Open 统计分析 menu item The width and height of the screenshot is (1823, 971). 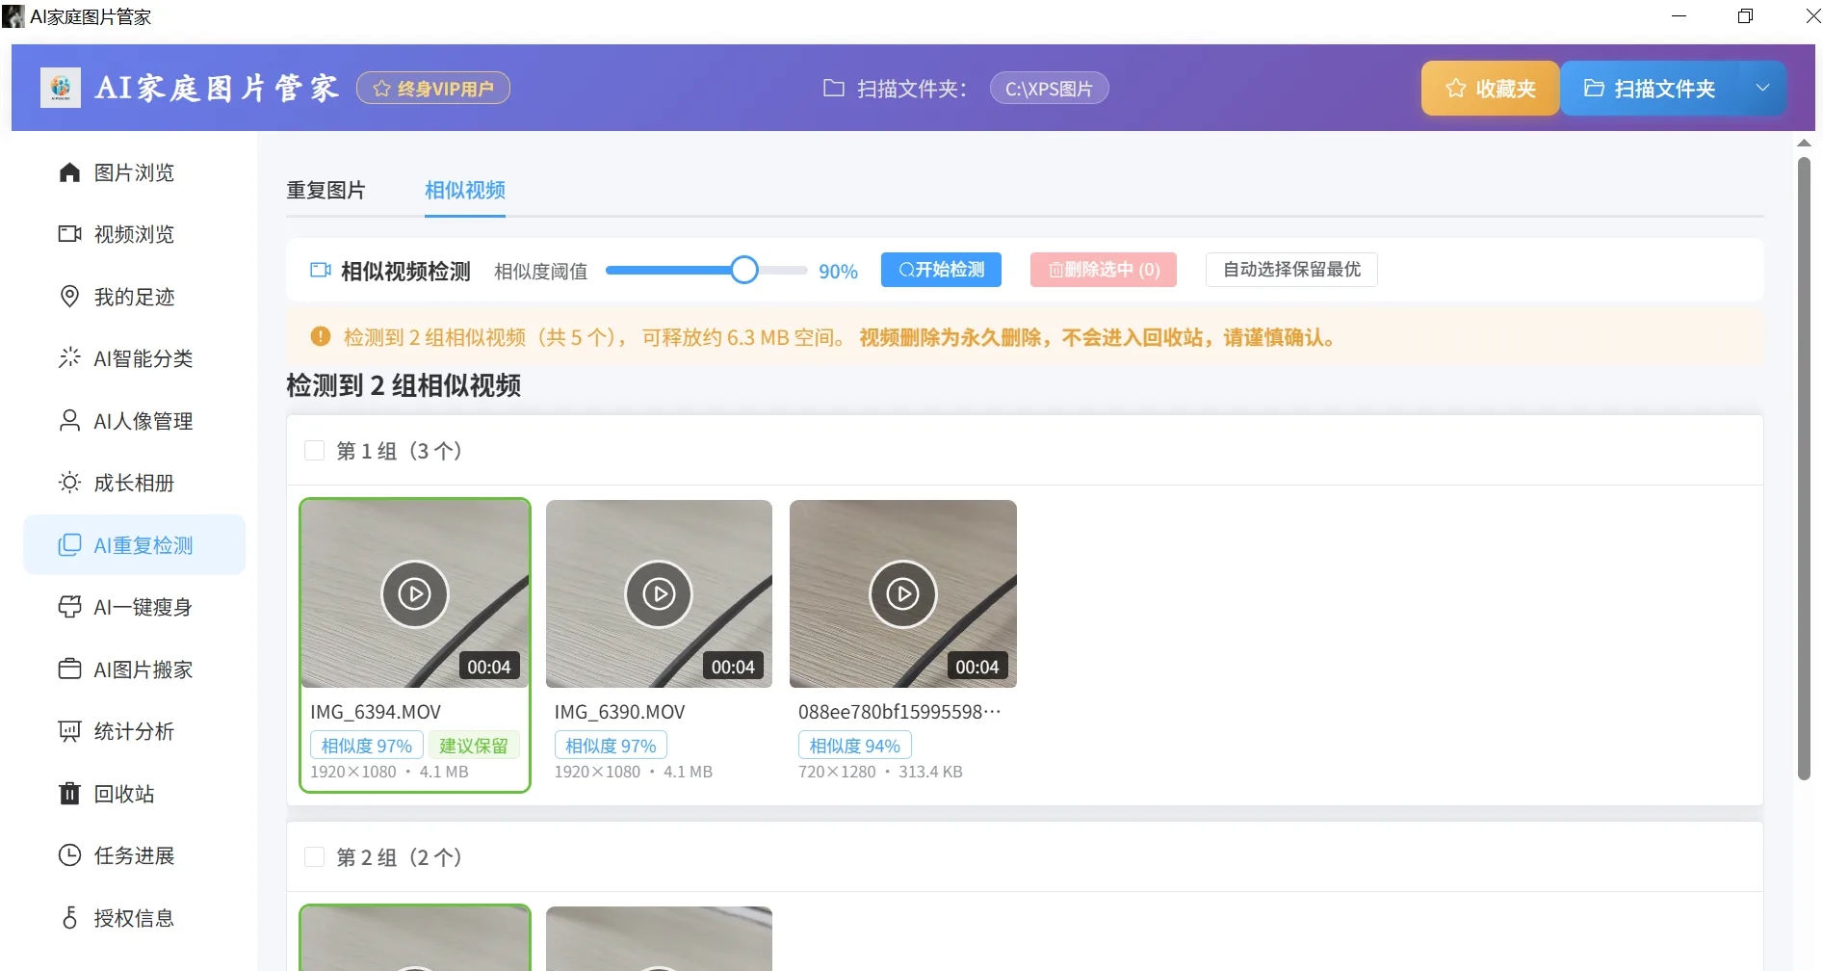coord(135,731)
